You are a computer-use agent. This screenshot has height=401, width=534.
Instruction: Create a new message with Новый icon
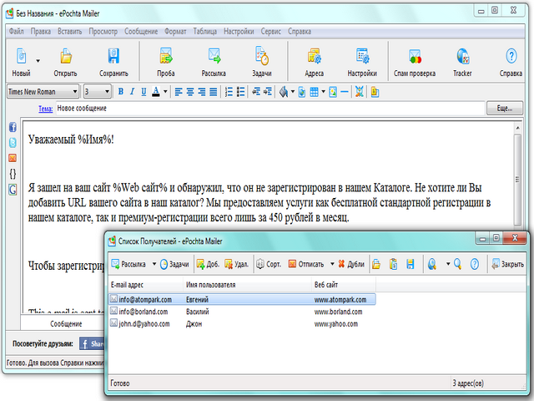click(x=21, y=56)
